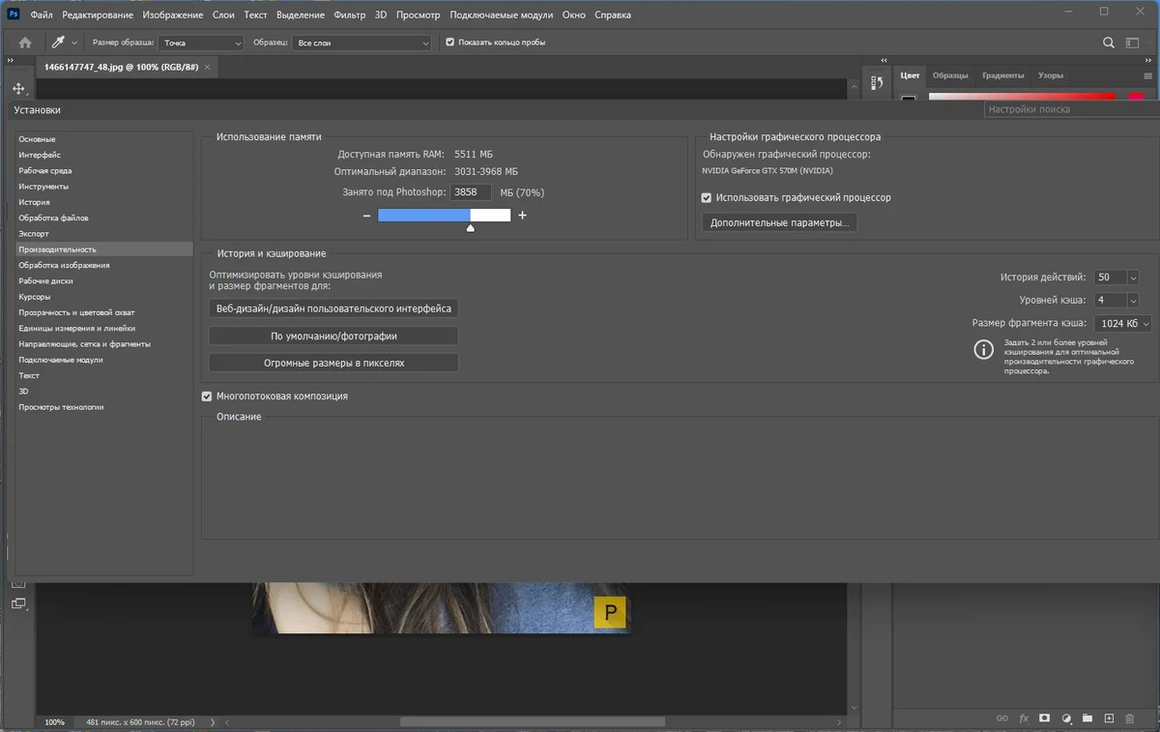The width and height of the screenshot is (1160, 732).
Task: Click the red color ramp in Color panel
Action: coord(1022,95)
